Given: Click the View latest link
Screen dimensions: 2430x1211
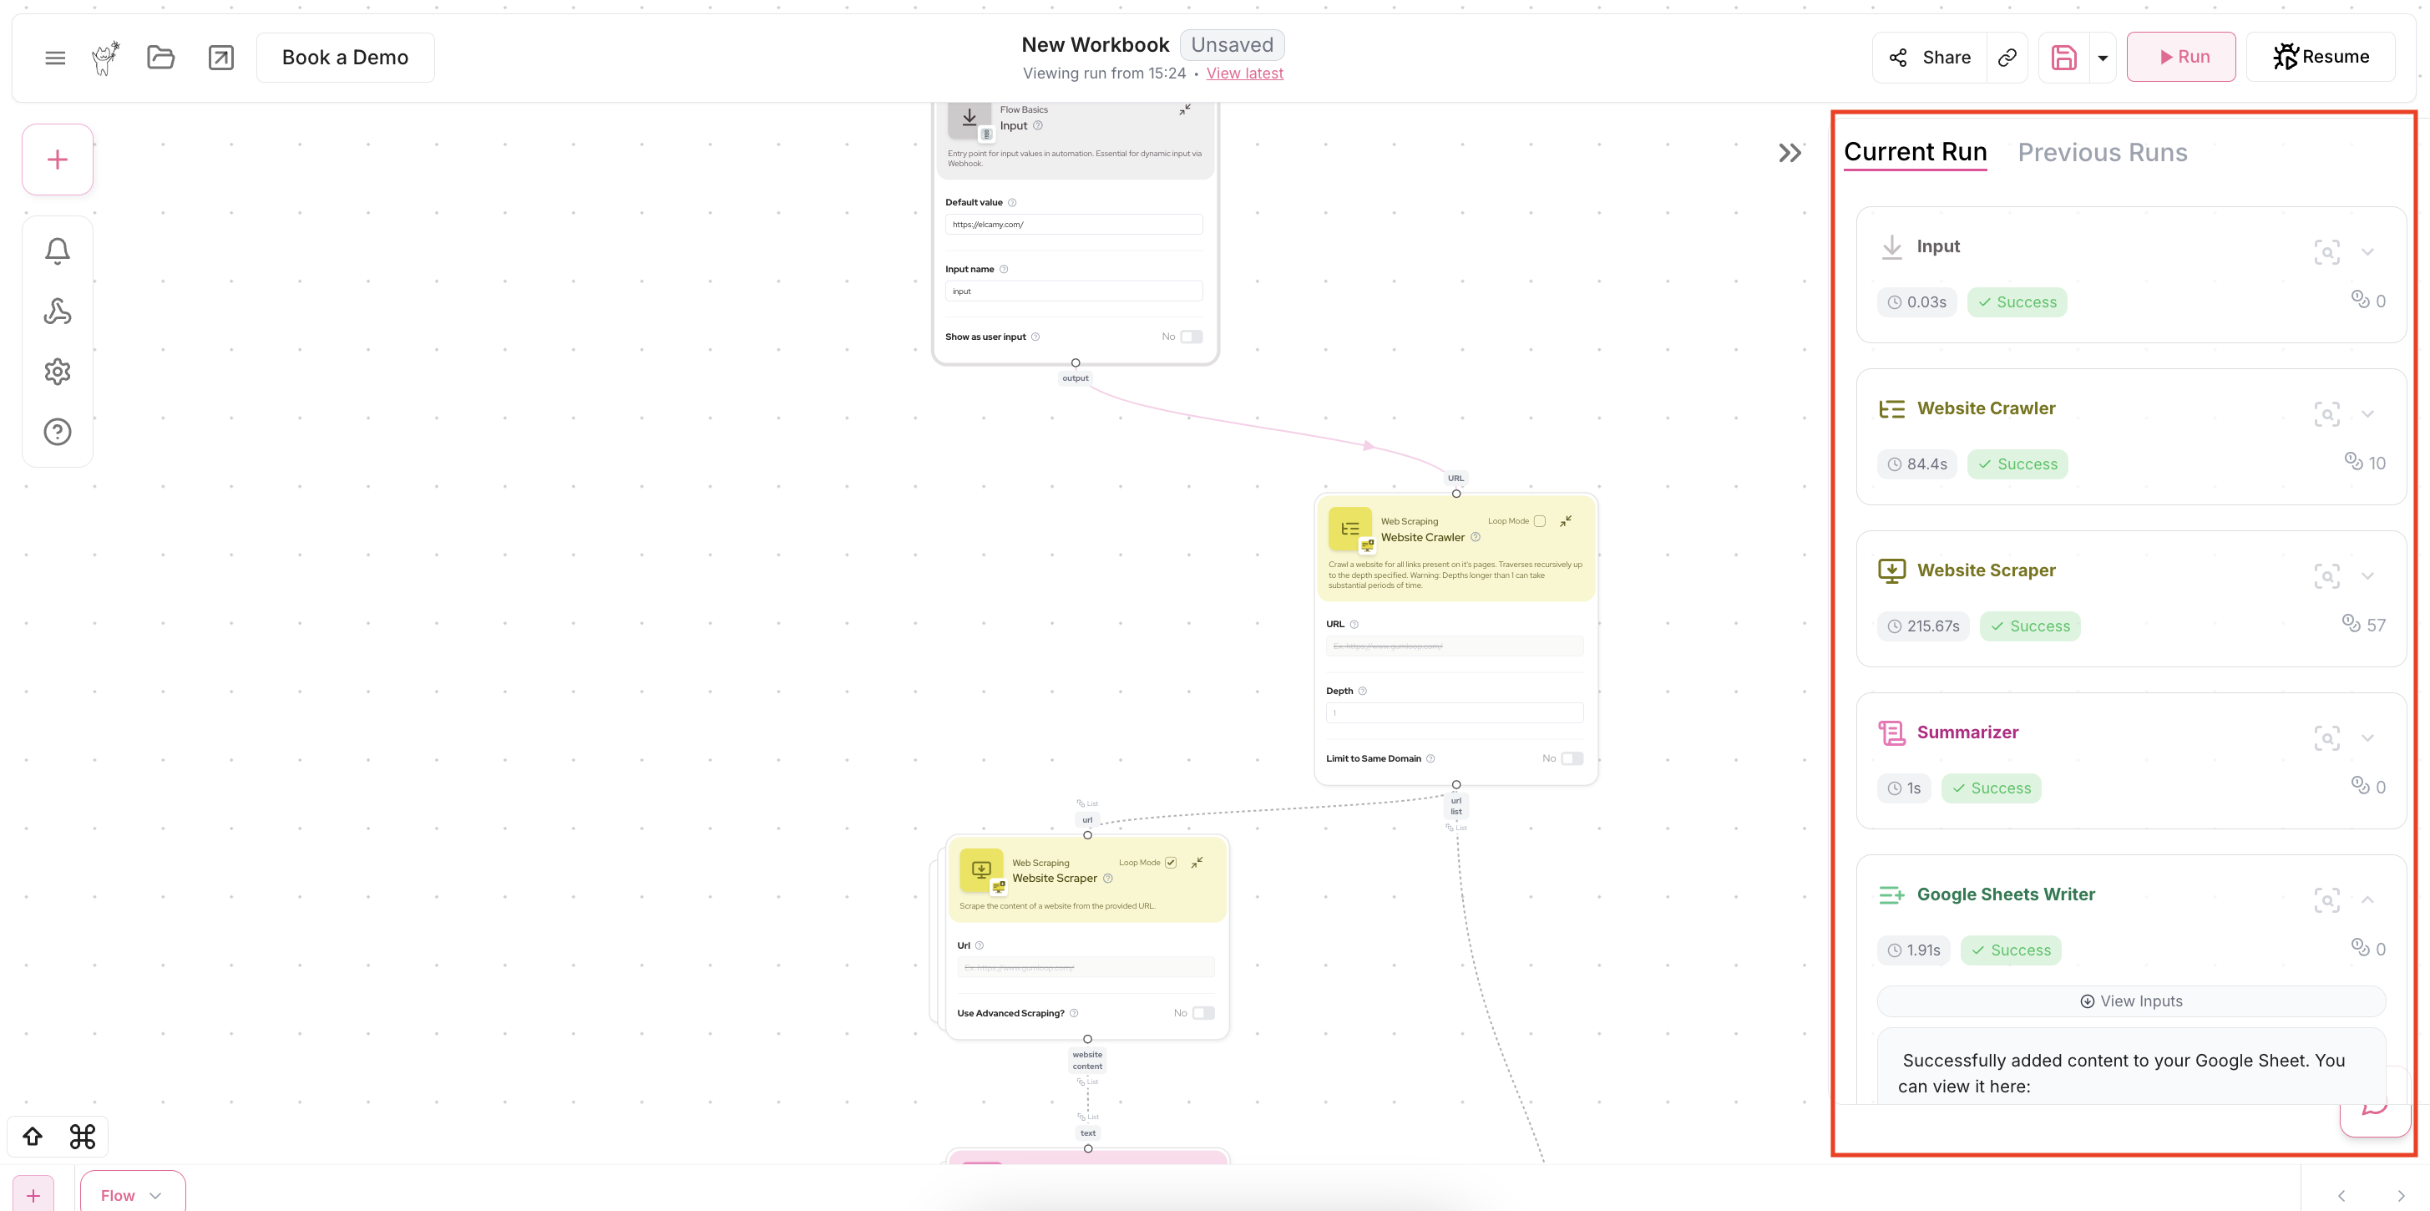Looking at the screenshot, I should [x=1244, y=73].
